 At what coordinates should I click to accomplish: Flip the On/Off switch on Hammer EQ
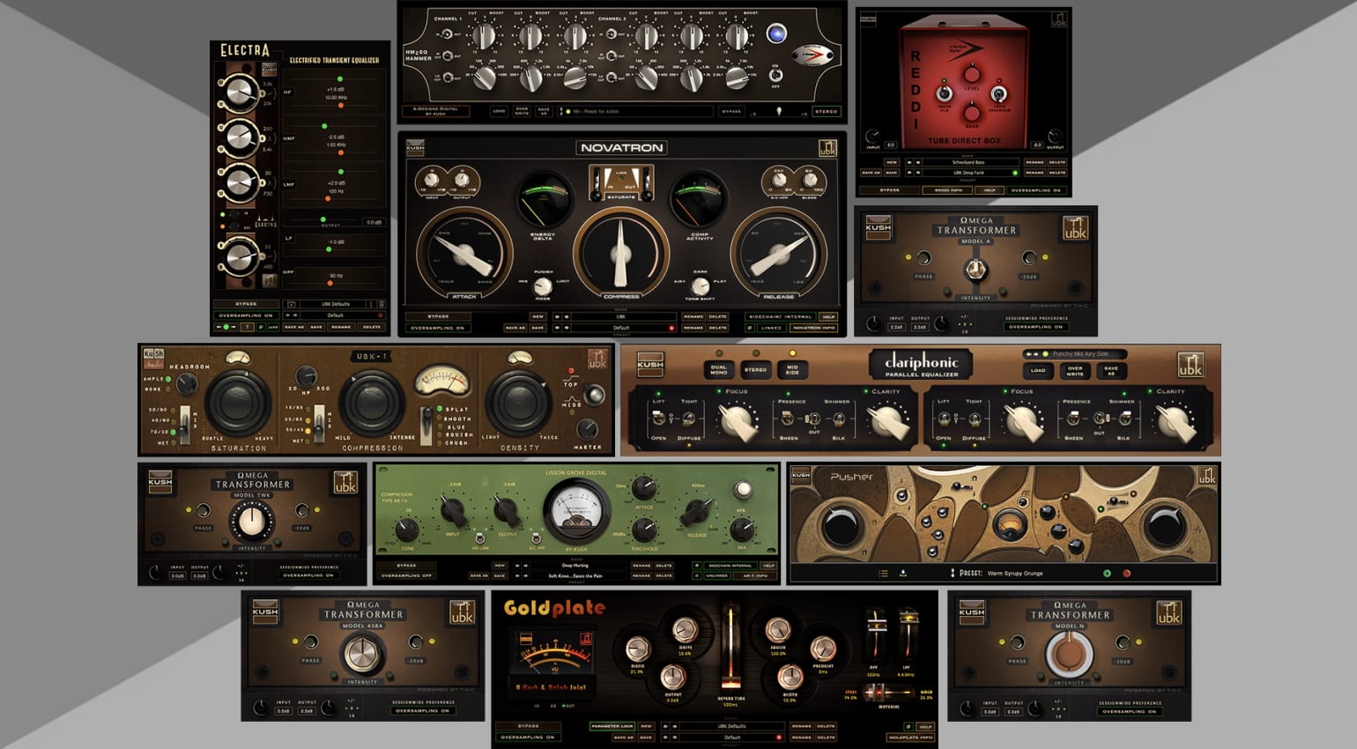[x=775, y=74]
